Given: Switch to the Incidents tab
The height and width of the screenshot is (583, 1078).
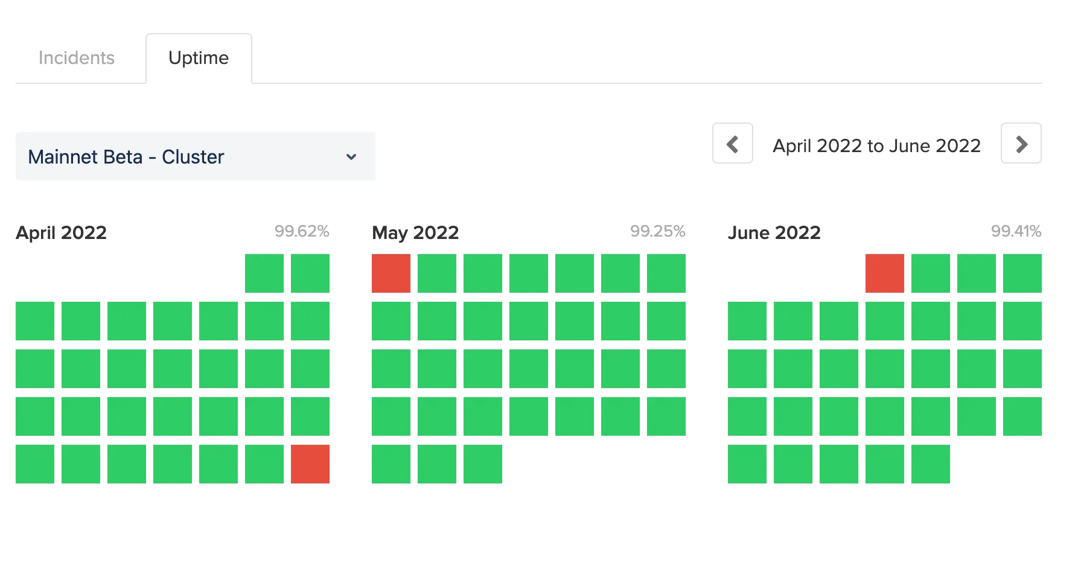Looking at the screenshot, I should pos(77,58).
